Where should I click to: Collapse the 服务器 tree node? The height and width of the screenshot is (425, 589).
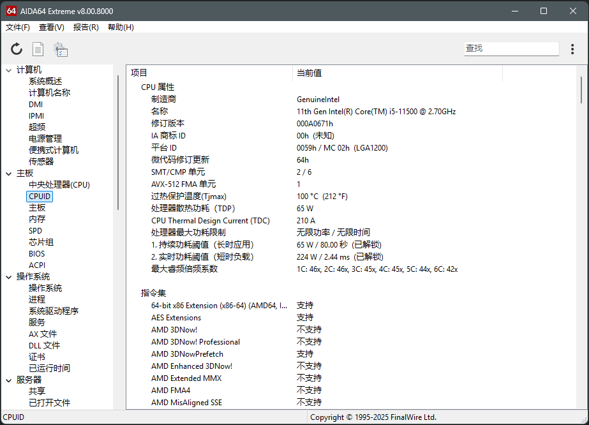click(8, 380)
